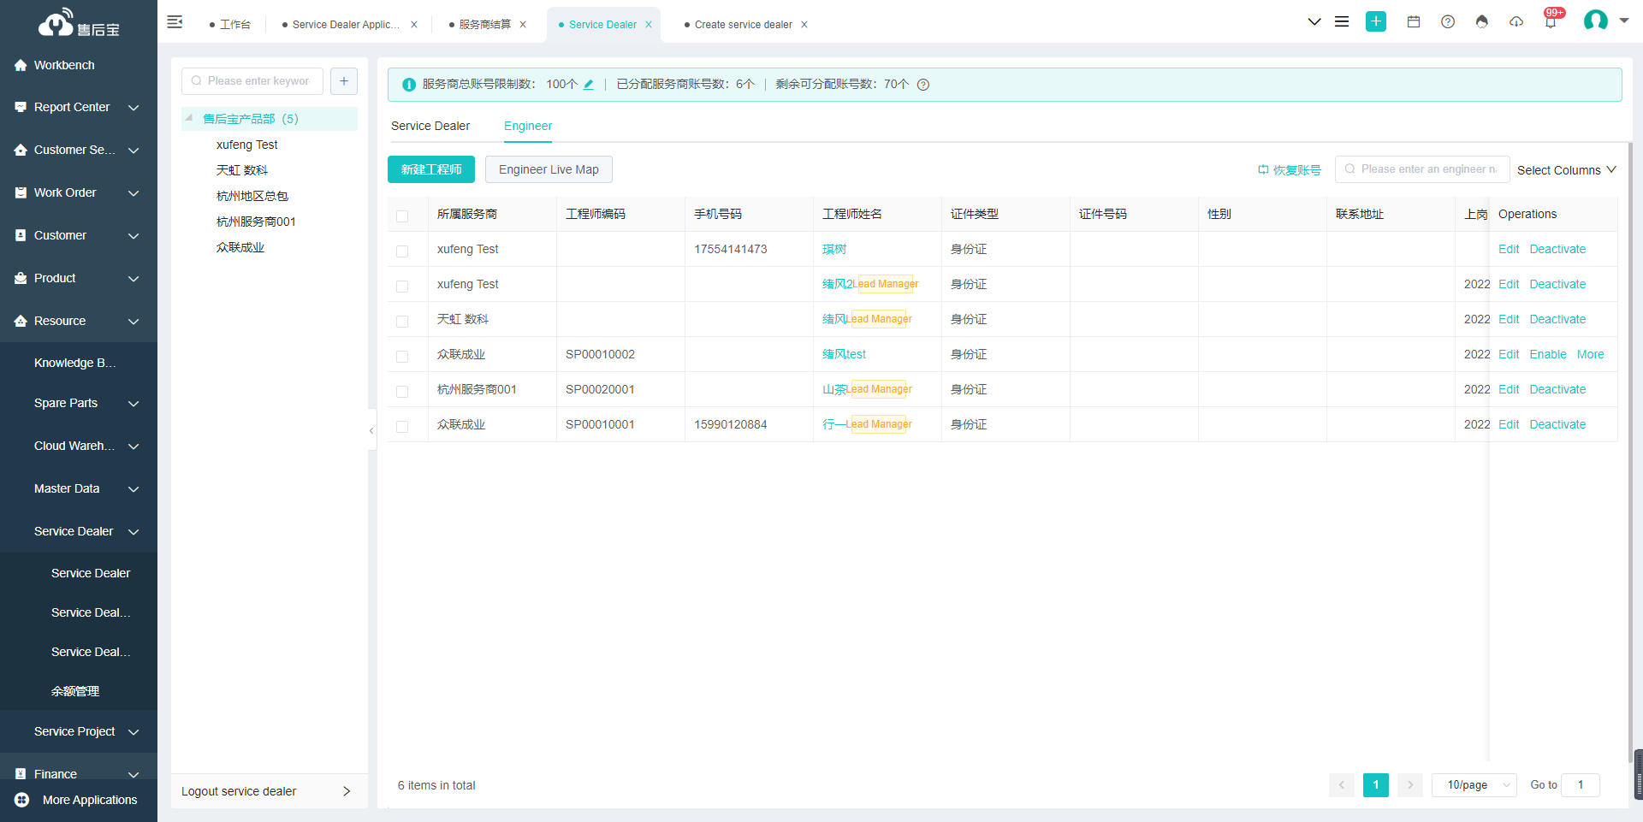Check the row with phone 17554141473

click(x=402, y=251)
